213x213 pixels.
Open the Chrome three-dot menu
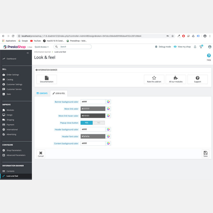pos(210,36)
